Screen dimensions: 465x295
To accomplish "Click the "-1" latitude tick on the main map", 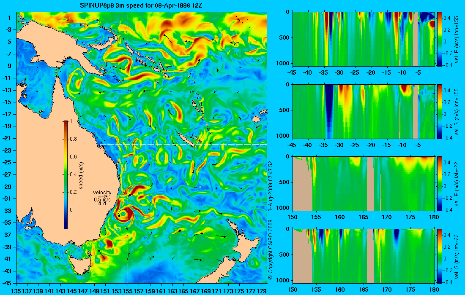I will tap(9, 18).
